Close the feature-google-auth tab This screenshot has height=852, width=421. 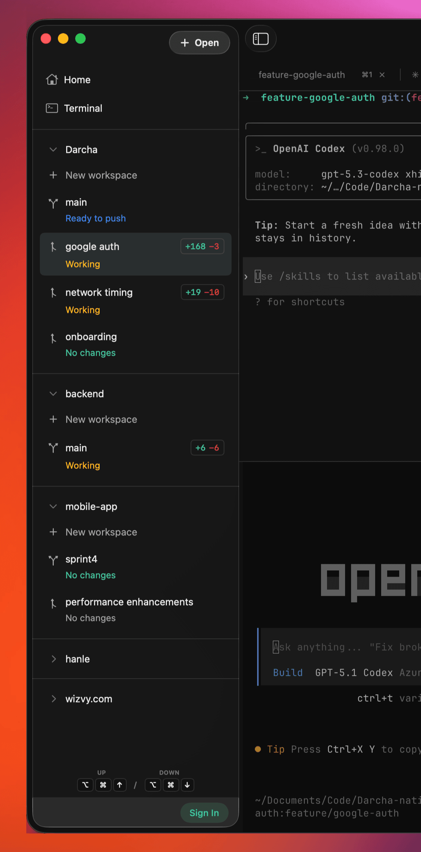(382, 75)
